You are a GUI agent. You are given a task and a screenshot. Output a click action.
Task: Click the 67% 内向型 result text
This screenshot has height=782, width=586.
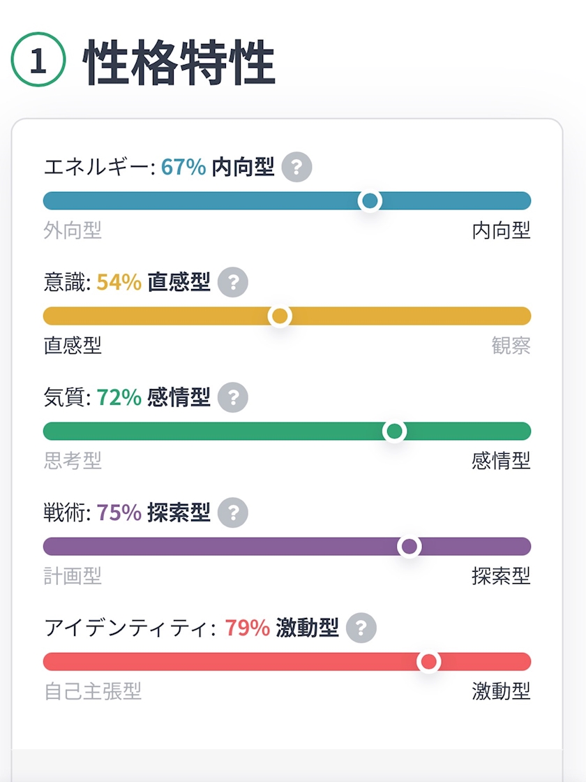[218, 168]
